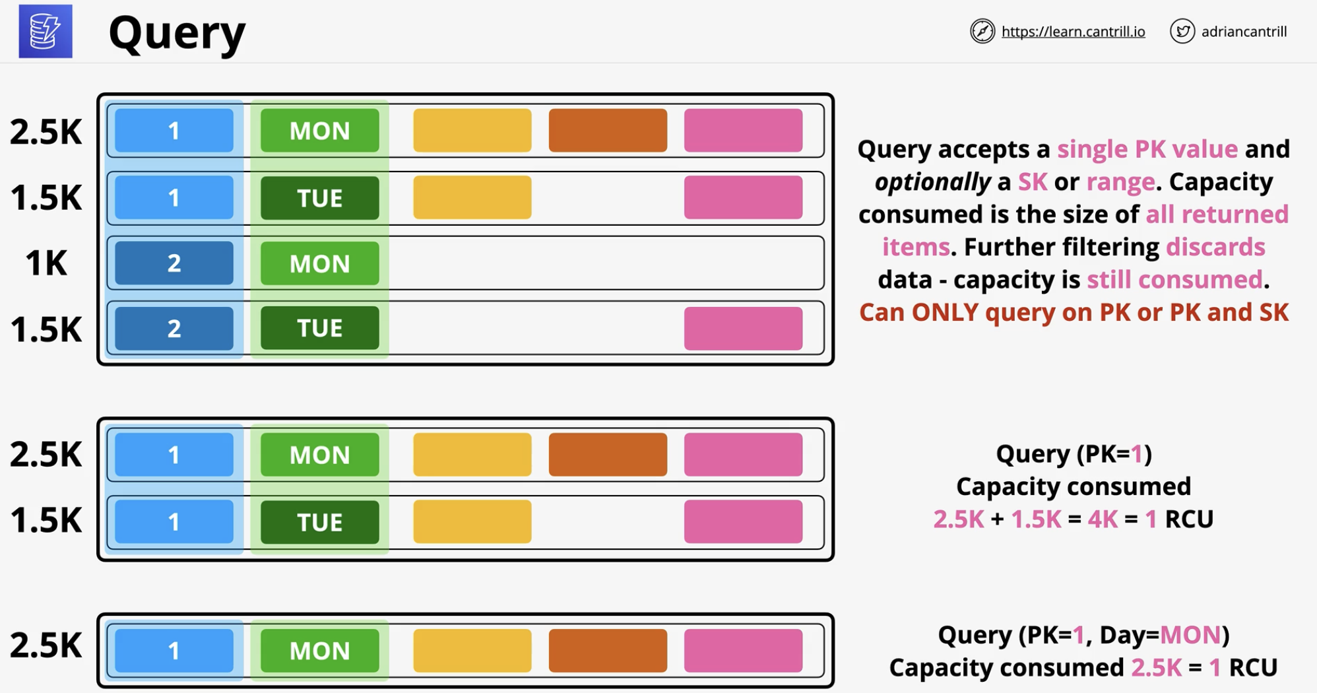Image resolution: width=1317 pixels, height=693 pixels.
Task: Click the 'Query (PK=1)' capacity text
Action: 1074,454
